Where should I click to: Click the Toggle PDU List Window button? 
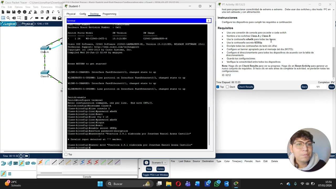pyautogui.click(x=155, y=175)
